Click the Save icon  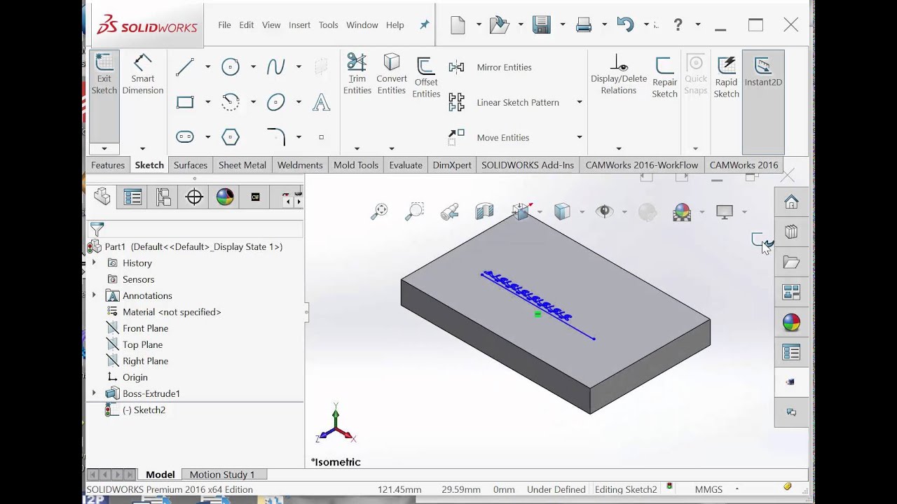542,25
